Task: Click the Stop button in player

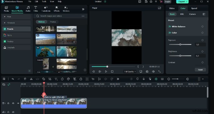Action: 112,72
